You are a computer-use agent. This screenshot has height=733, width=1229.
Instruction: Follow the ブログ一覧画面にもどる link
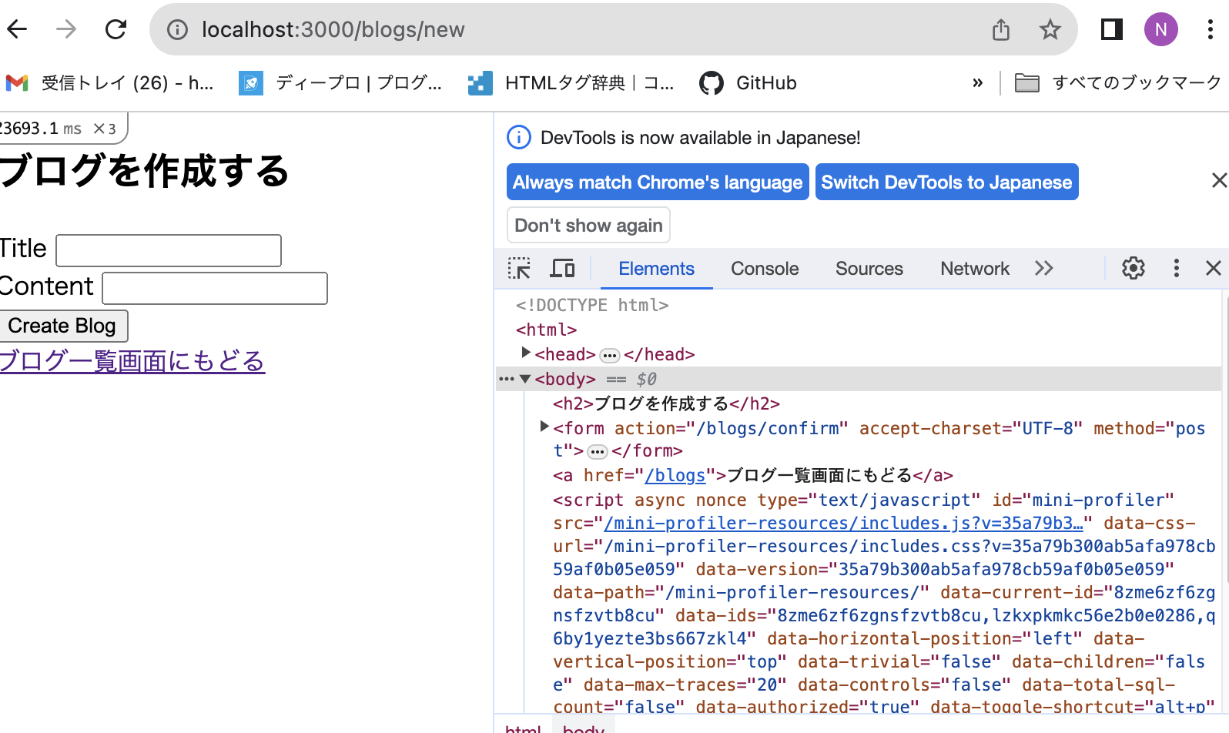tap(132, 360)
